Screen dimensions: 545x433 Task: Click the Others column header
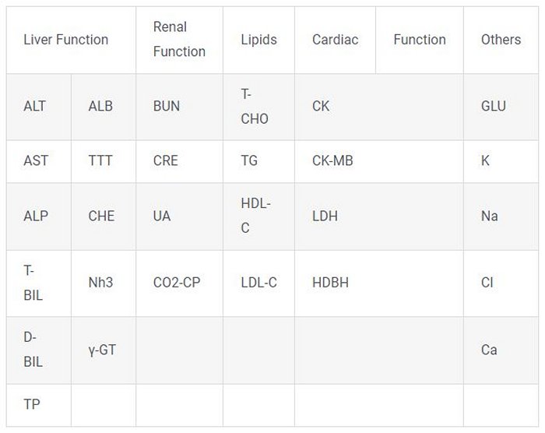tap(501, 40)
